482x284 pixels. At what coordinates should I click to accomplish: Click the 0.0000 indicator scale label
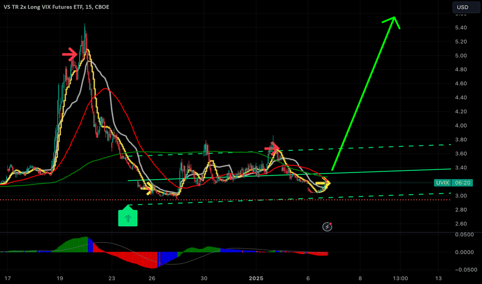(464, 252)
